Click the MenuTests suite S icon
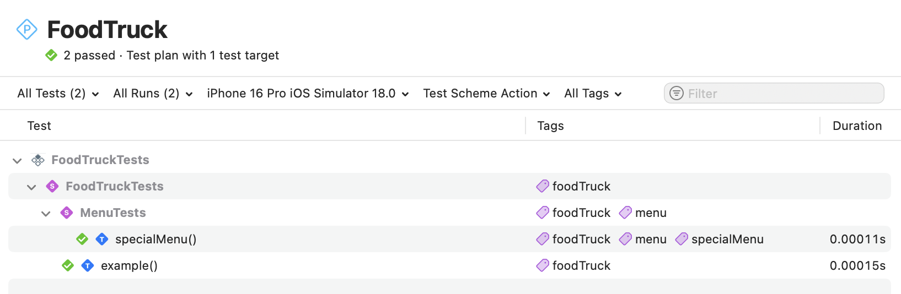 coord(67,213)
